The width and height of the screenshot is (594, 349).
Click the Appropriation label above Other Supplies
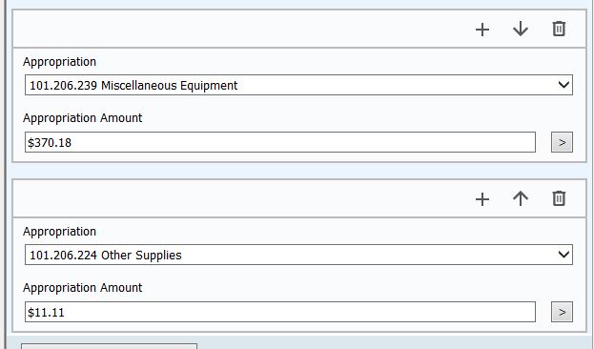coord(59,232)
